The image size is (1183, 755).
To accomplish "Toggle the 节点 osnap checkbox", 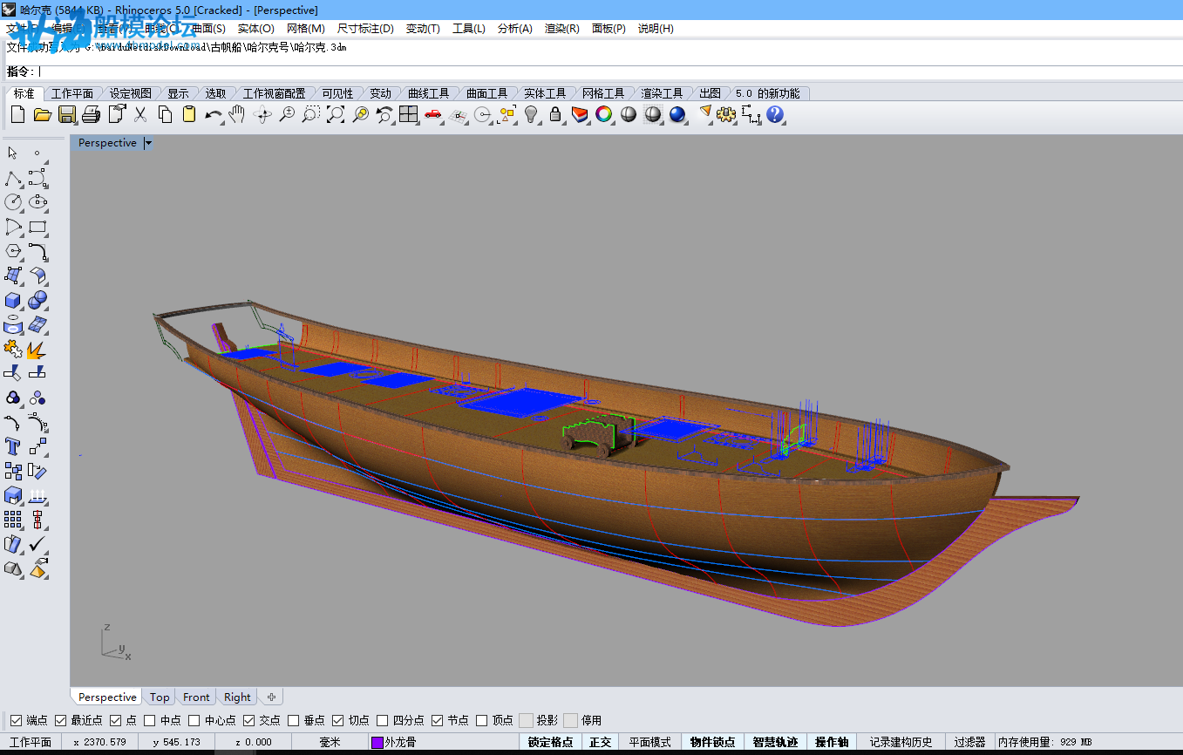I will (438, 720).
